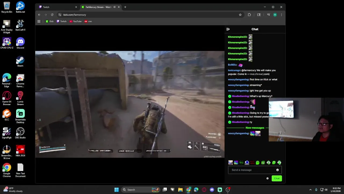Image resolution: width=344 pixels, height=194 pixels.
Task: Open CPUID CPU-Z desktop shortcut
Action: [x=7, y=43]
